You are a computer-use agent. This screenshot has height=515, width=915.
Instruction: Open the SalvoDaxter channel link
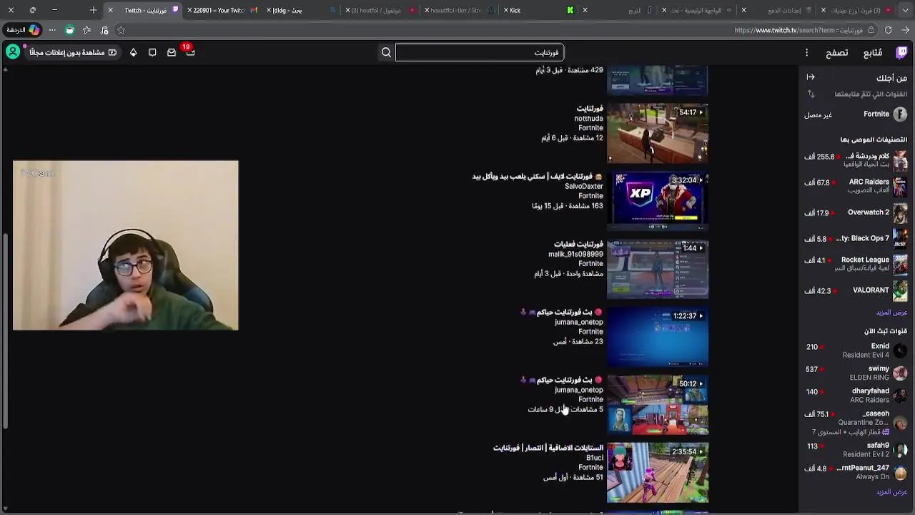point(584,186)
